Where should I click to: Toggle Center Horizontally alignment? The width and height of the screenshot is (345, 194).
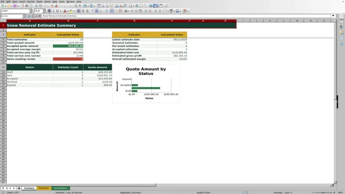point(83,11)
